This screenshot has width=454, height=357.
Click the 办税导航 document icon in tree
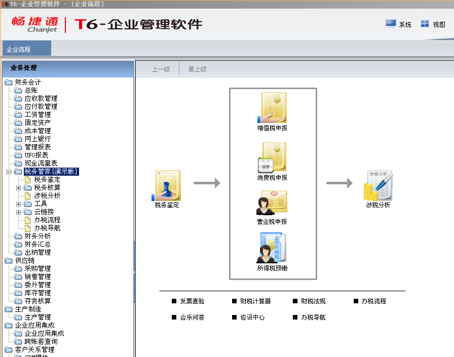click(x=28, y=228)
